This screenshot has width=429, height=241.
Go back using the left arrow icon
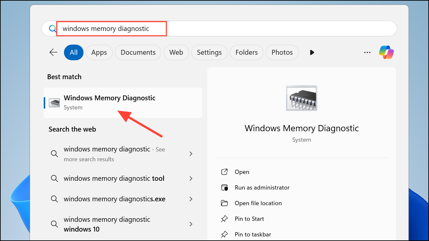(54, 52)
